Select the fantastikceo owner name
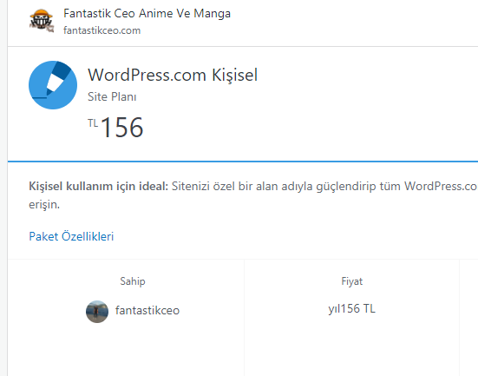This screenshot has width=478, height=376. click(x=147, y=311)
